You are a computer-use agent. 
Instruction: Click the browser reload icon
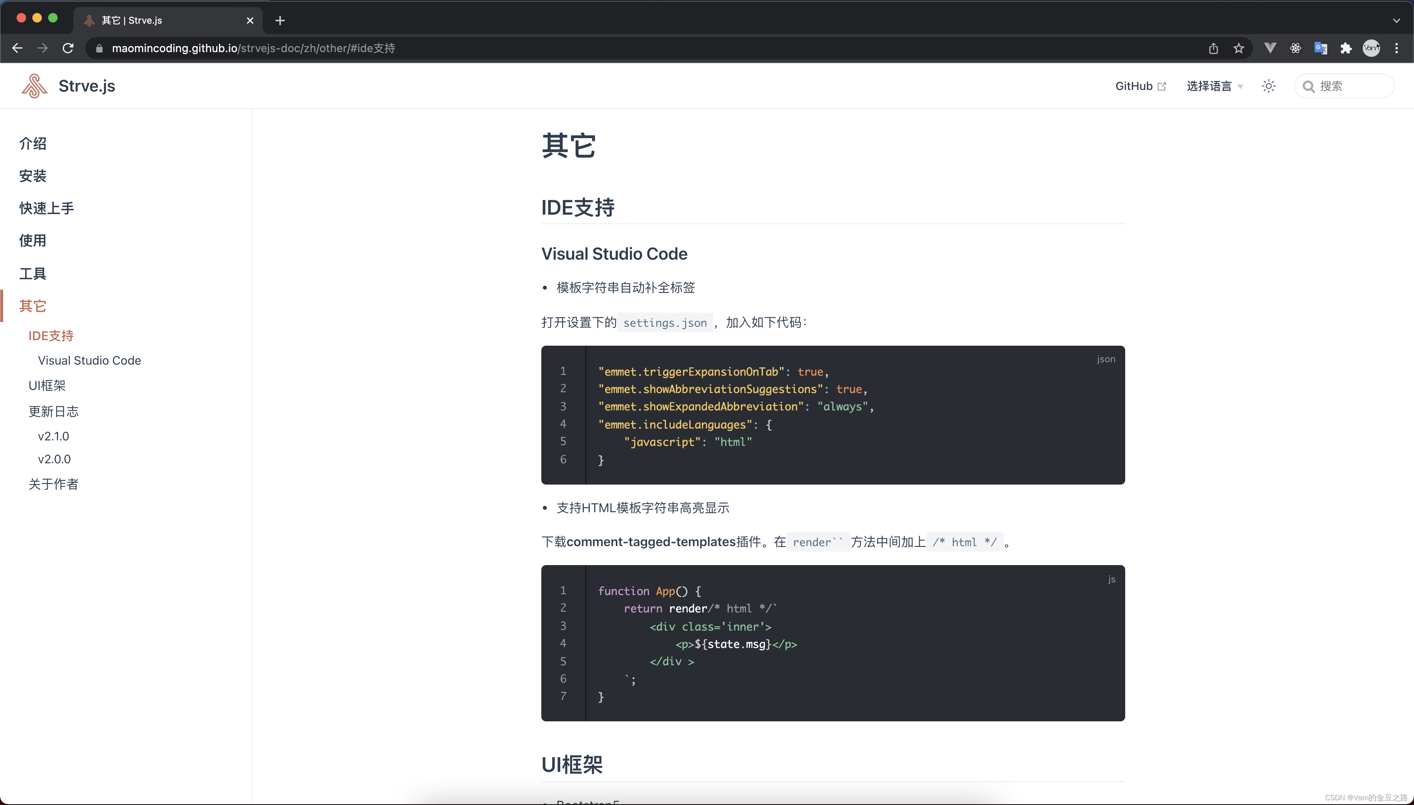click(x=68, y=48)
